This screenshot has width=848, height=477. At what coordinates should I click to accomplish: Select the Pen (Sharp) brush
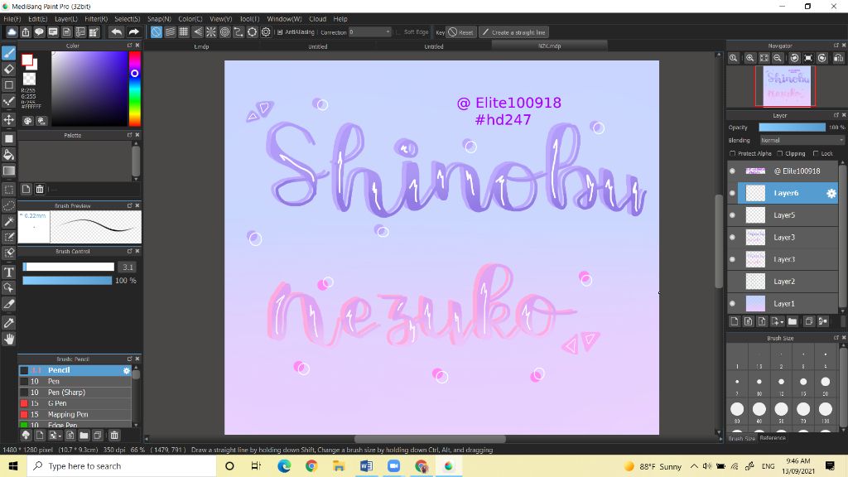(75, 392)
